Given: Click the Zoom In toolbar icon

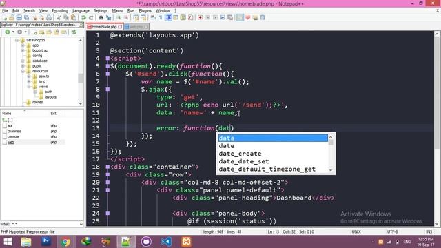Looking at the screenshot, I should tap(119, 18).
